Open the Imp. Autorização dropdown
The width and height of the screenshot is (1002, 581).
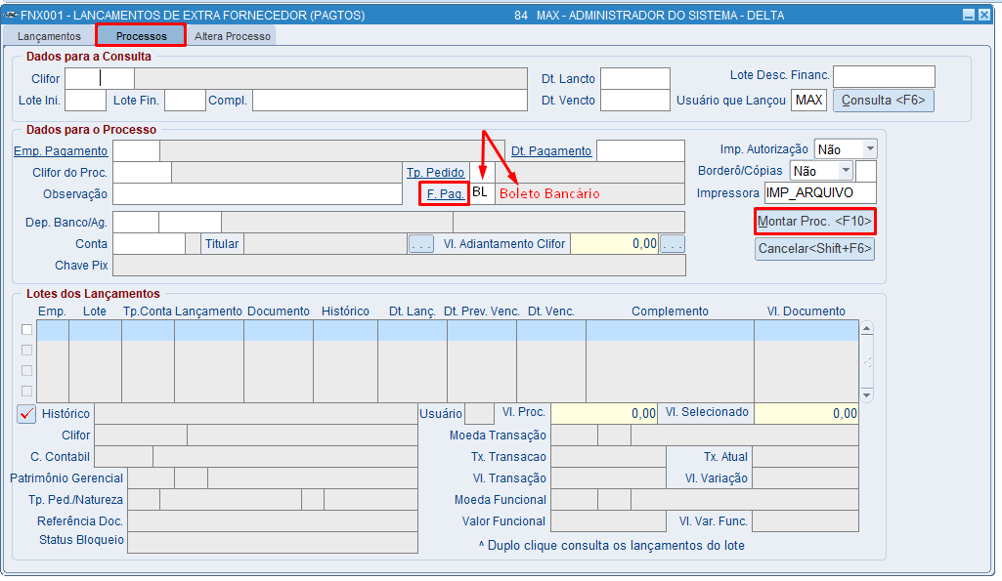(x=870, y=149)
